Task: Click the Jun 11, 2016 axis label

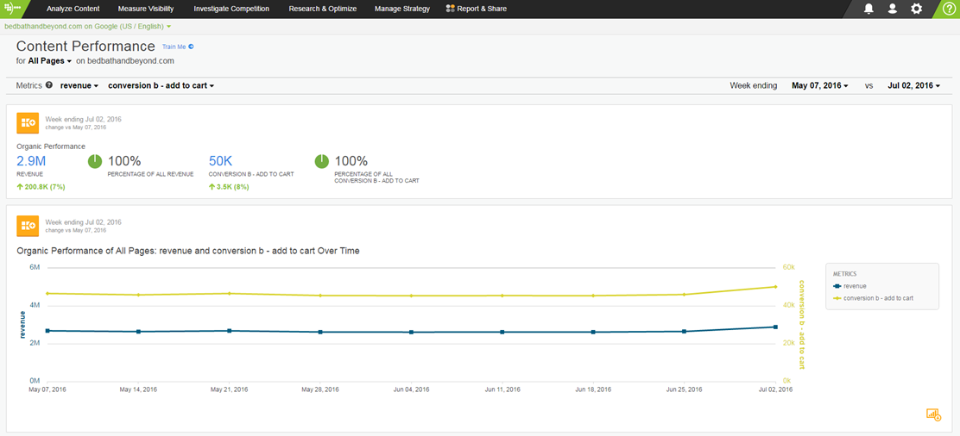Action: [502, 389]
